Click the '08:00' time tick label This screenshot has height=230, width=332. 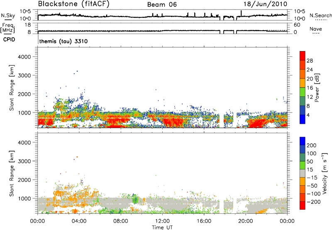tap(121, 221)
